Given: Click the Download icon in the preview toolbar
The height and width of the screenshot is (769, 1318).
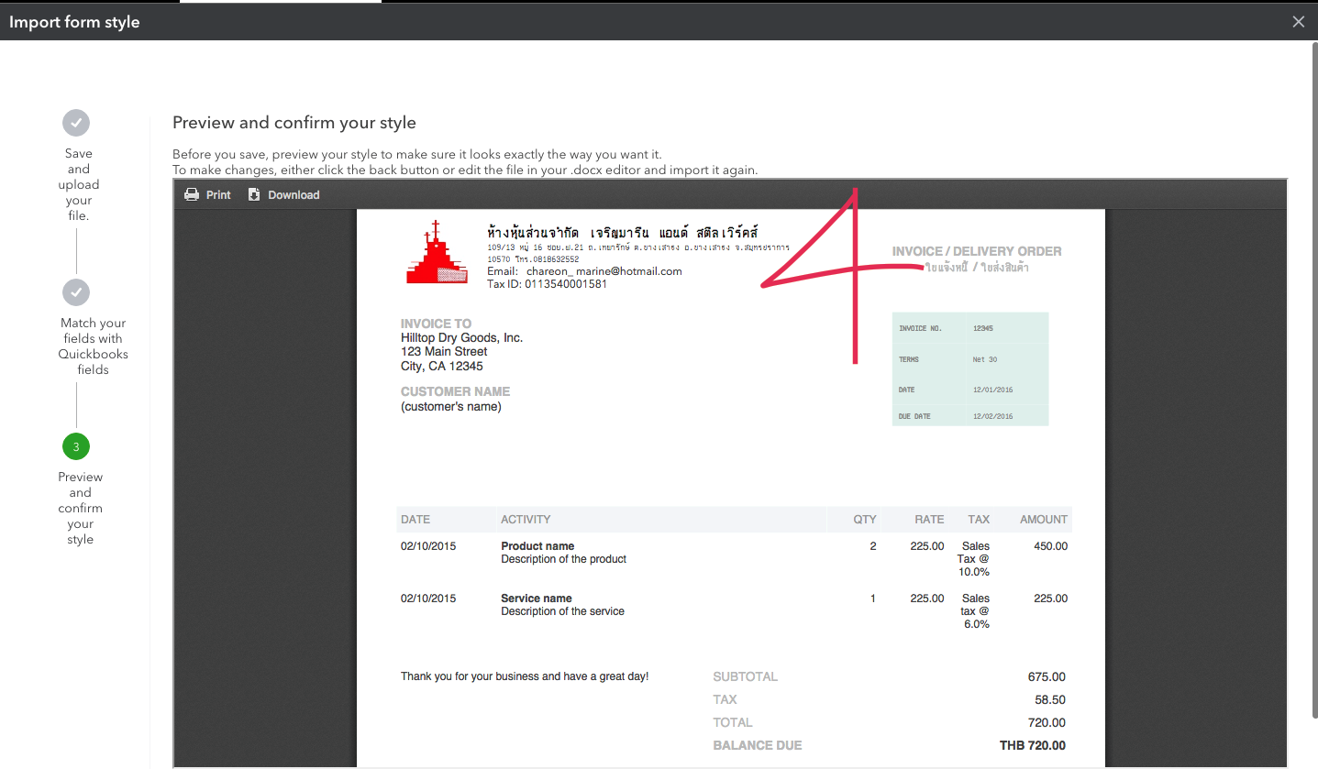Looking at the screenshot, I should (252, 193).
